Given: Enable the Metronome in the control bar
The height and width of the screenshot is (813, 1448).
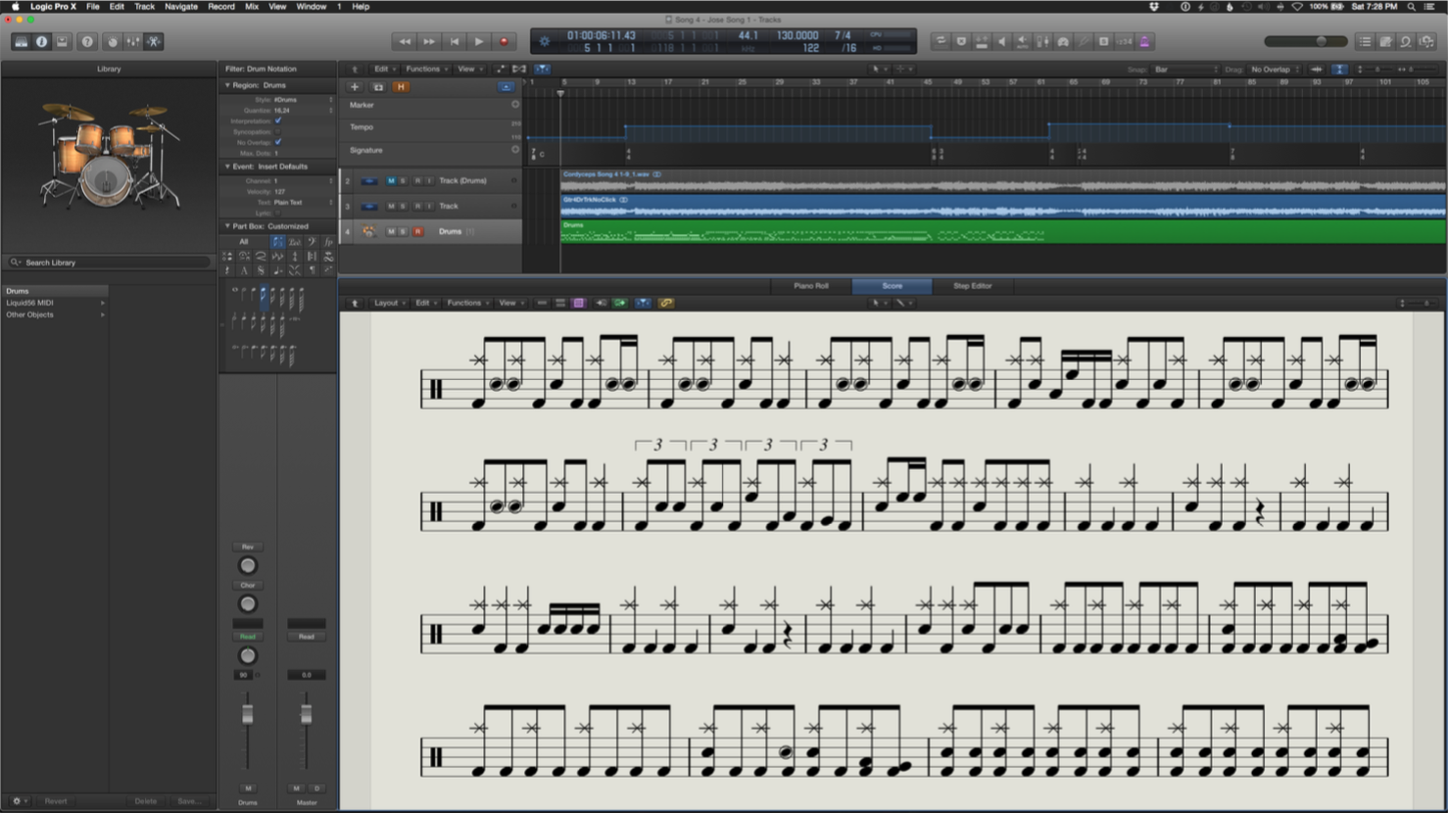Looking at the screenshot, I should point(1144,41).
